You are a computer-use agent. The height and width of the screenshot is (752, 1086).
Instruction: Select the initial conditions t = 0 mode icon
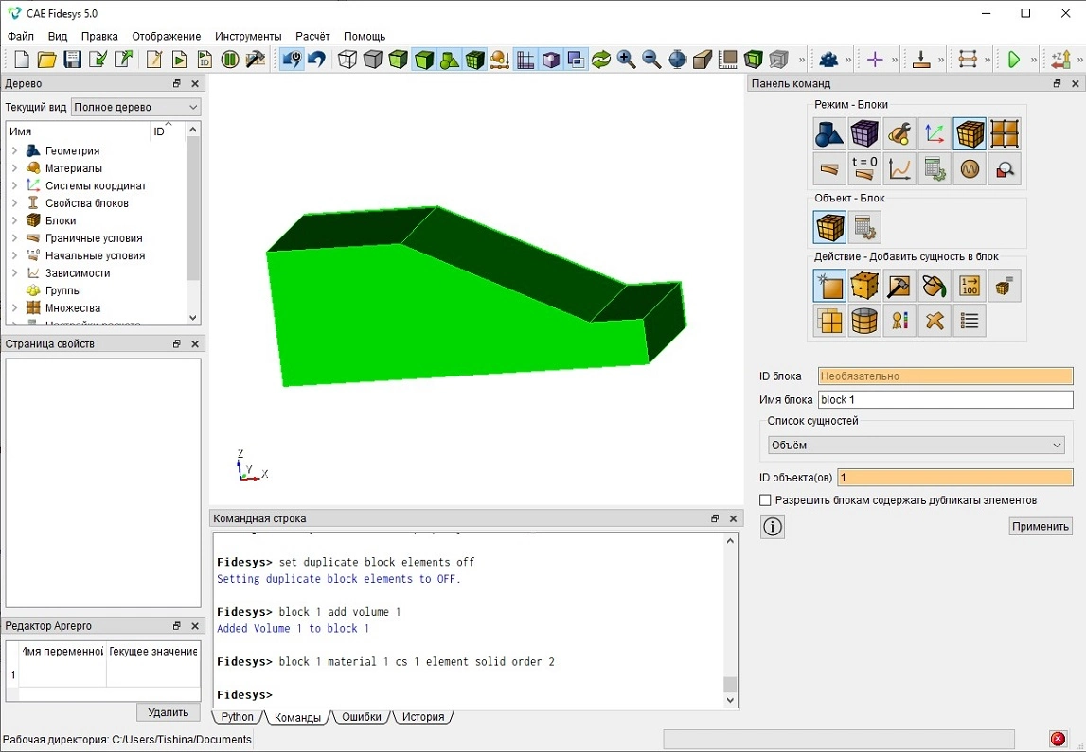[x=864, y=168]
